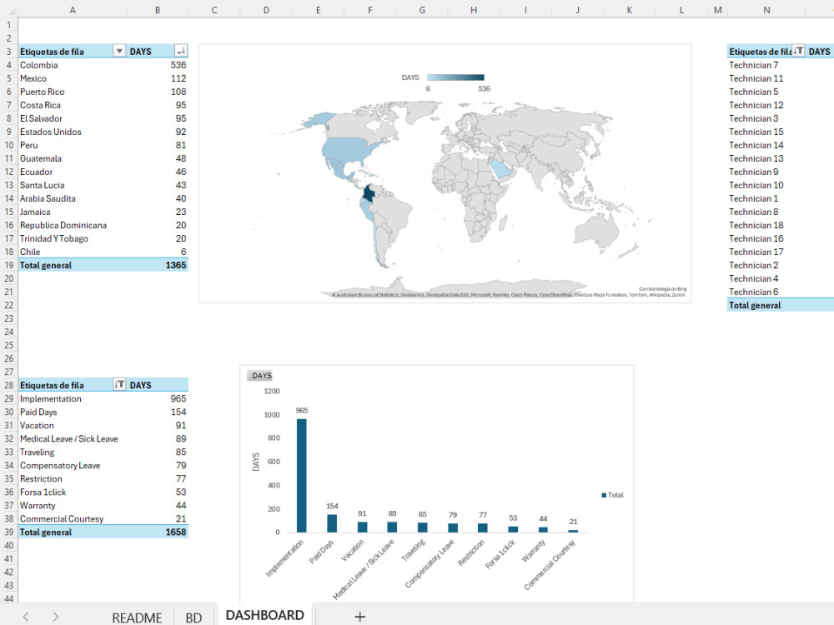Select the Guatemala cell
This screenshot has height=625, width=834.
(73, 157)
